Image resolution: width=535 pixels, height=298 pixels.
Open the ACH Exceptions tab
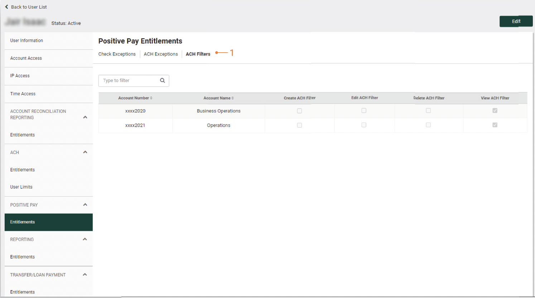[x=161, y=54]
